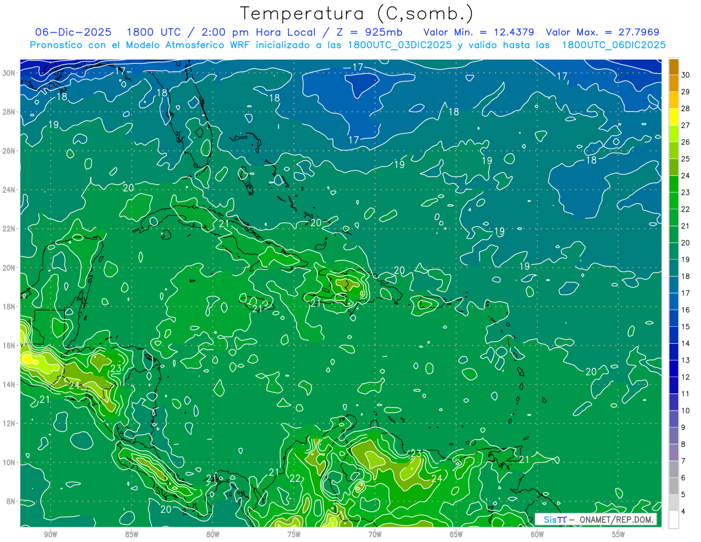Click the "ONAMET/REP.DOM." credit box
Image resolution: width=701 pixels, height=542 pixels.
[x=596, y=519]
